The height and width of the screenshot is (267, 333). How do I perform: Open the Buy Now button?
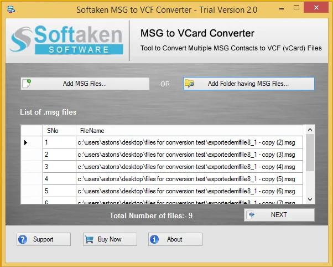[110, 239]
